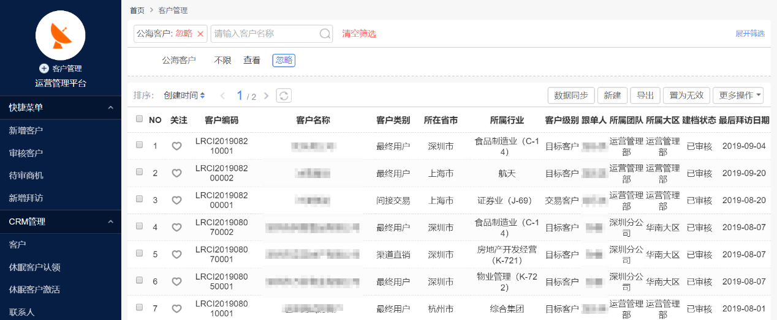
Task: Click the date 2019-09-20 cell
Action: point(744,173)
